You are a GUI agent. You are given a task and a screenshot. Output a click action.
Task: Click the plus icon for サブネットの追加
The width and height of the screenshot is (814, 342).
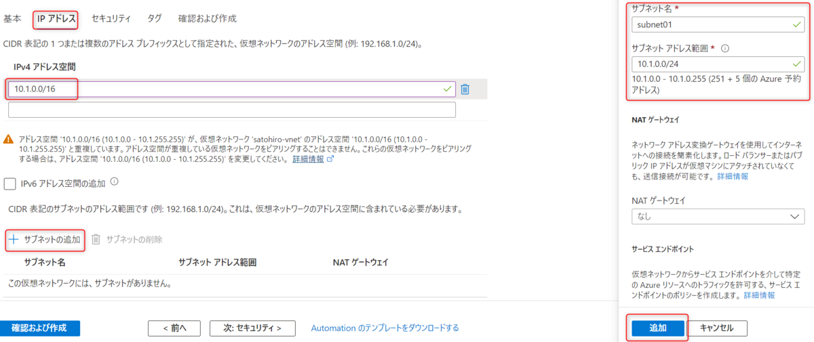(13, 239)
